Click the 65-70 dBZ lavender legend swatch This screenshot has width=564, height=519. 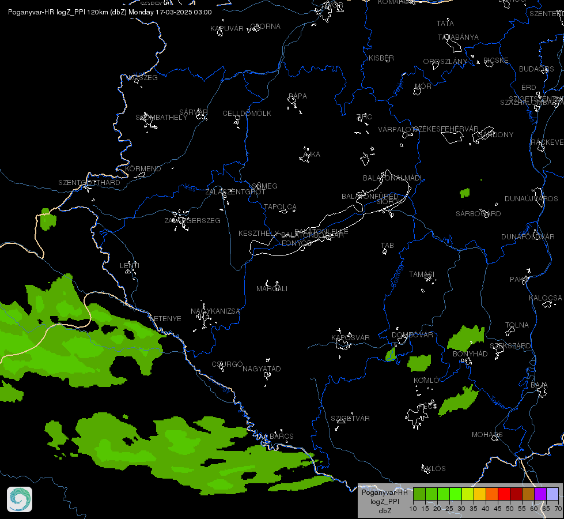pos(552,494)
